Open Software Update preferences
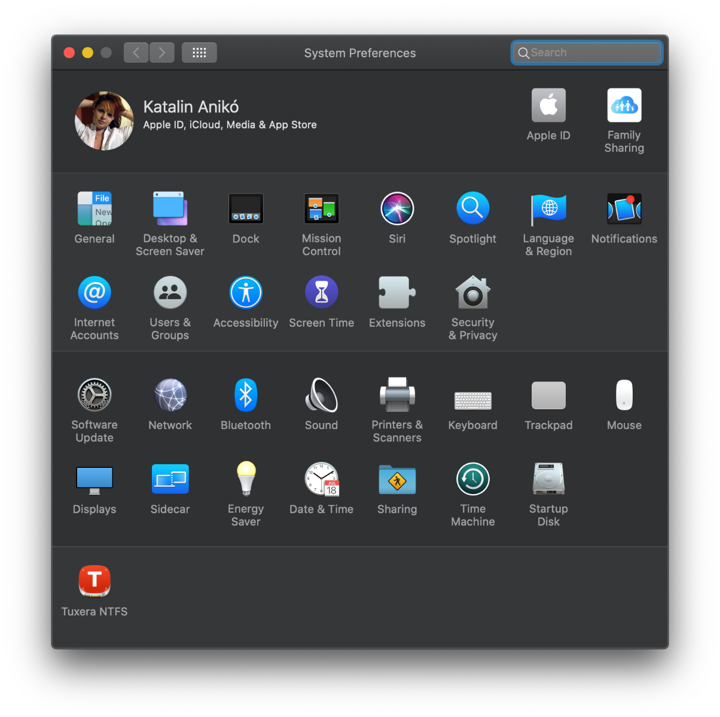Image resolution: width=720 pixels, height=717 pixels. 94,396
